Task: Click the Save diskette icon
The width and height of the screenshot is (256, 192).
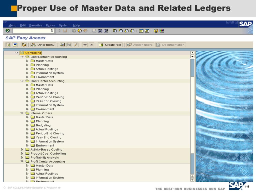Action: coord(65,31)
